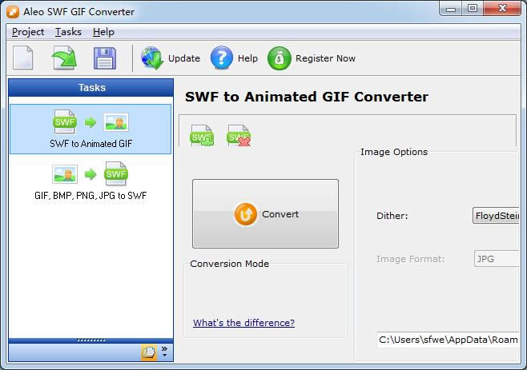This screenshot has width=527, height=370.
Task: Click the Tasks panel header
Action: pos(91,88)
